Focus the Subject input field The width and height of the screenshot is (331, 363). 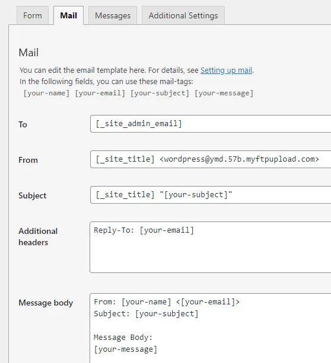coord(211,195)
